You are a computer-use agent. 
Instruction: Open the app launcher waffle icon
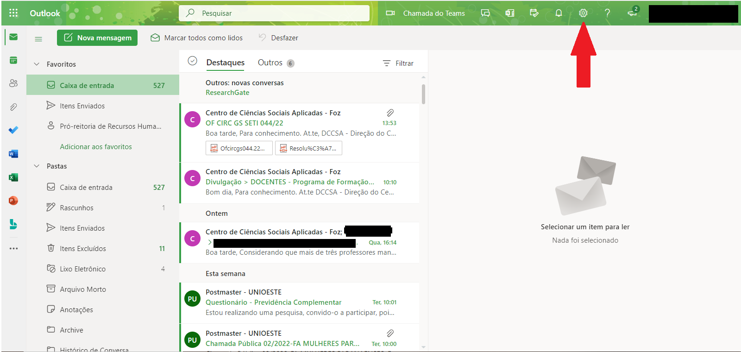pos(13,13)
